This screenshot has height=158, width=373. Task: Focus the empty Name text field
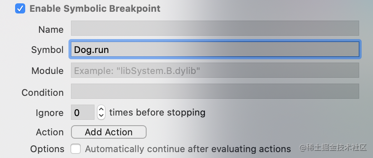pos(215,28)
